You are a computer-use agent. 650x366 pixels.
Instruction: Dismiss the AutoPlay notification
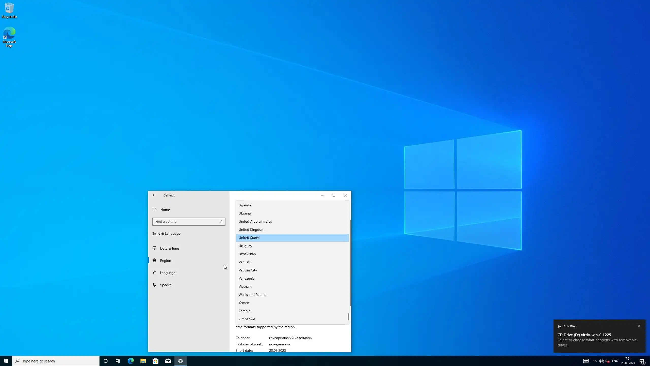coord(639,326)
